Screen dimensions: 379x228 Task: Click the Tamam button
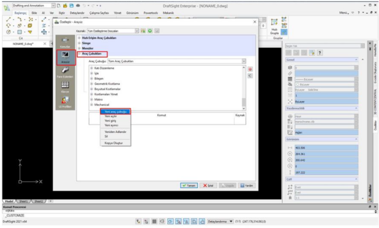[189, 185]
